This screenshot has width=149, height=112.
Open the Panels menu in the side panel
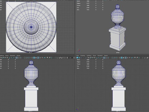pyautogui.click(x=106, y=56)
